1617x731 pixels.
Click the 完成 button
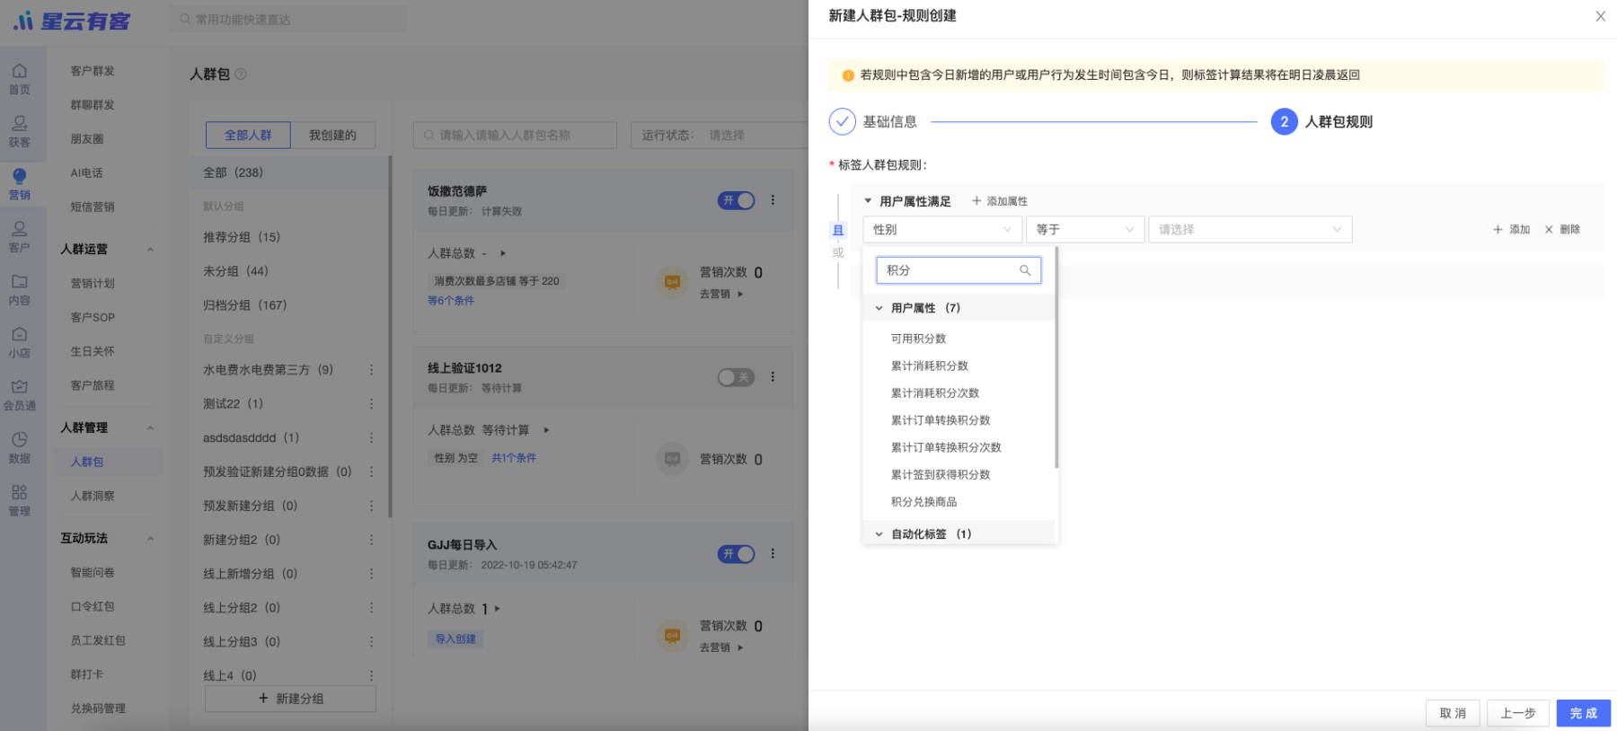pyautogui.click(x=1584, y=713)
